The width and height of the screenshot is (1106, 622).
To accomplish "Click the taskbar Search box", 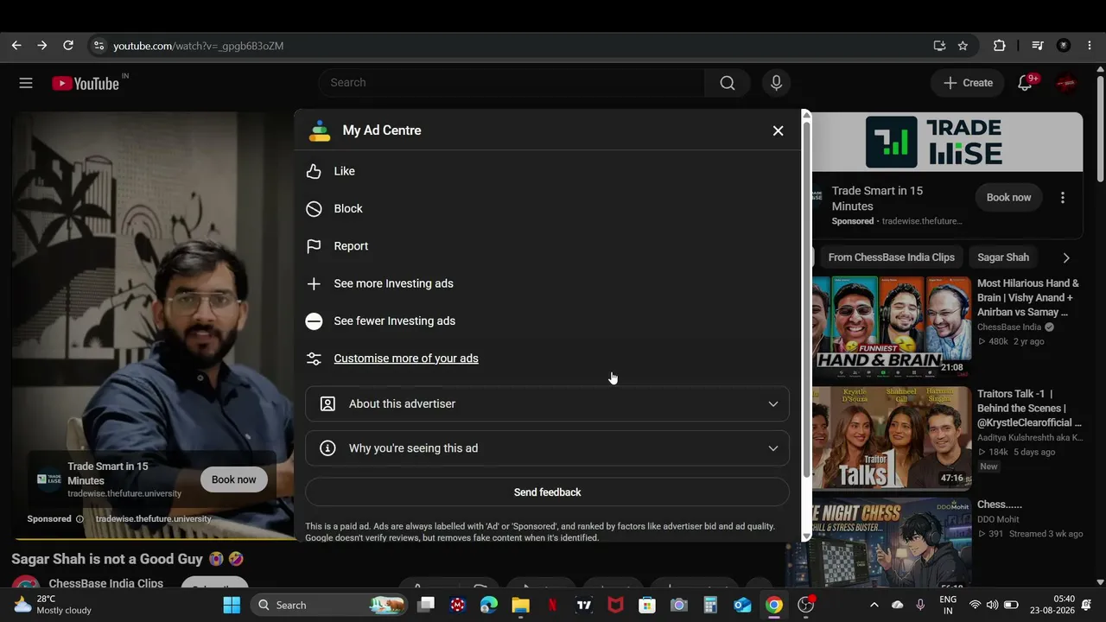I will [x=330, y=605].
